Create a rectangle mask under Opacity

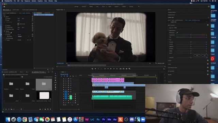[x=9, y=33]
